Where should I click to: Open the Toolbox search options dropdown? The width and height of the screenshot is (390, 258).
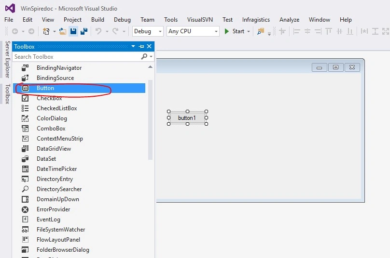pyautogui.click(x=151, y=57)
